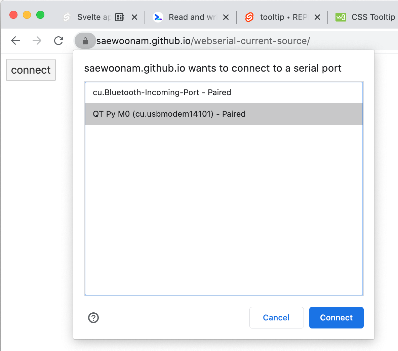Open the site security lock icon
This screenshot has width=398, height=351.
(85, 41)
